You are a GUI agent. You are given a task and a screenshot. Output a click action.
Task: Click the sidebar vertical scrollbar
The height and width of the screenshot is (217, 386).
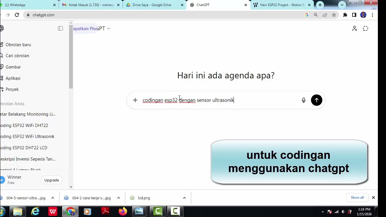[x=71, y=57]
